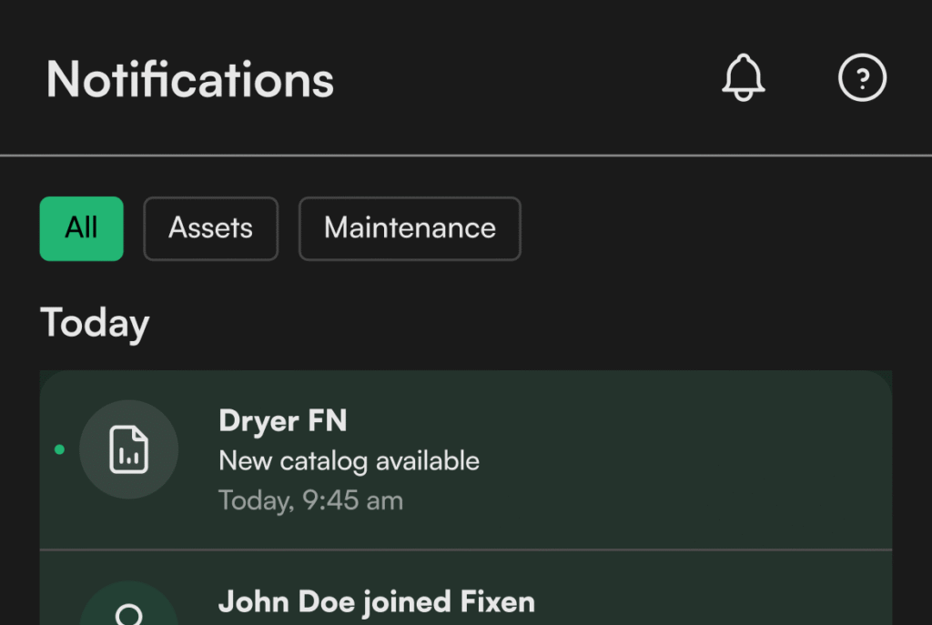Image resolution: width=932 pixels, height=625 pixels.
Task: Show Maintenance notifications only
Action: point(410,228)
